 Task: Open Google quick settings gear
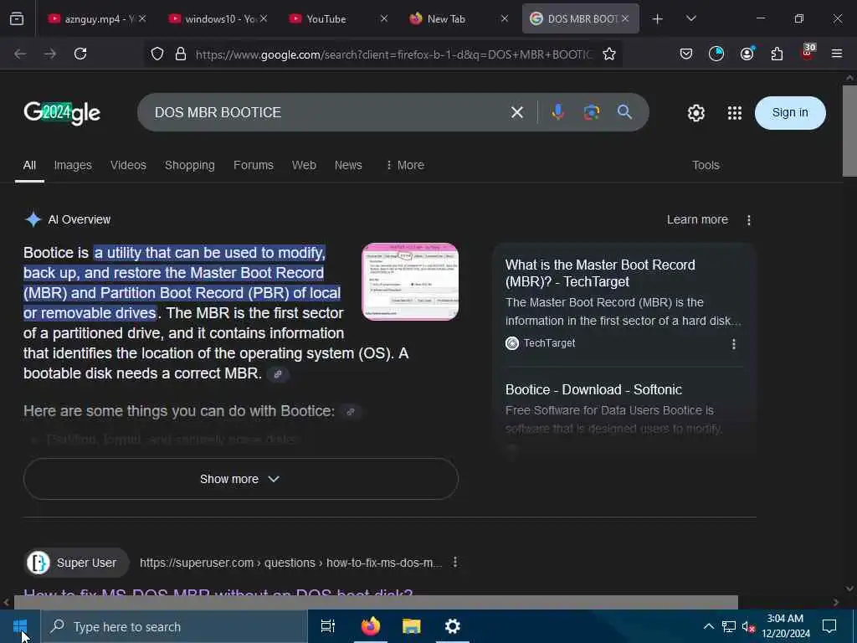click(695, 113)
